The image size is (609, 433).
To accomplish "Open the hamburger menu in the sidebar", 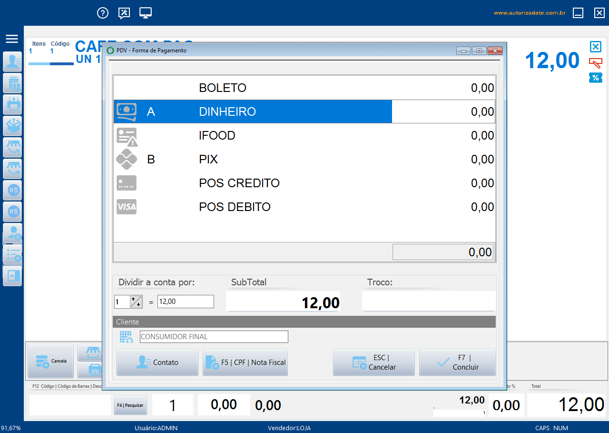I will coord(12,39).
